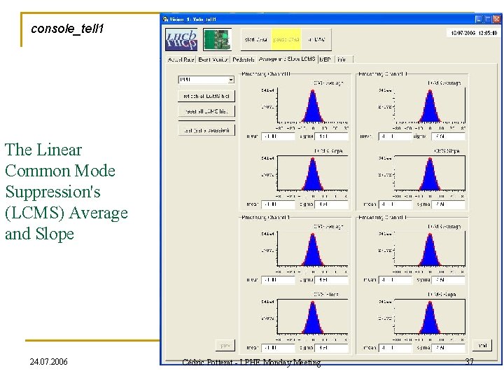
Task: Open the Pedestals tab
Action: click(x=244, y=59)
